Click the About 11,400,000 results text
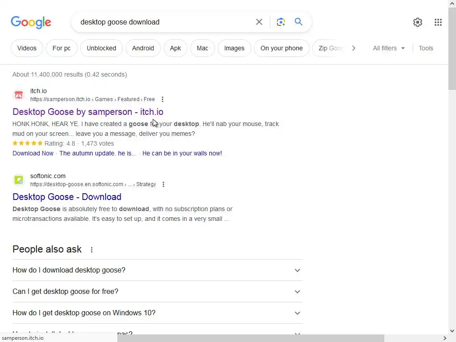 coord(70,74)
